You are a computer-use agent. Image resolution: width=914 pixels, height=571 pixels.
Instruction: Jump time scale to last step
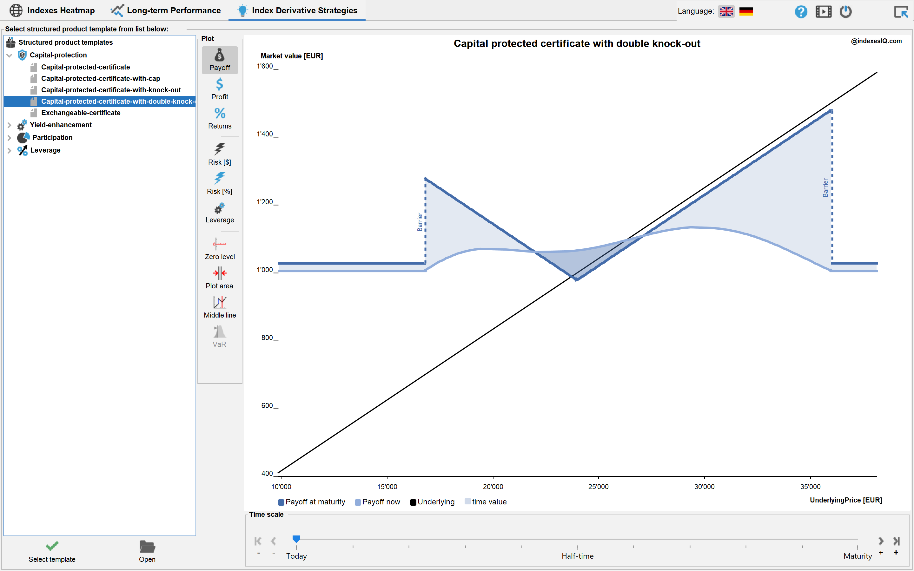(896, 541)
